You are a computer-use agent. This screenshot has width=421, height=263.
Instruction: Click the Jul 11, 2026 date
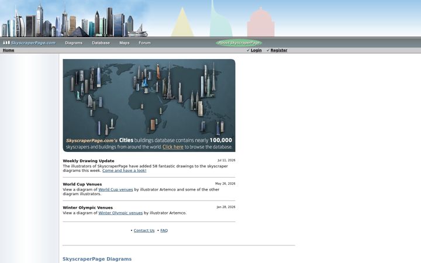click(x=226, y=160)
